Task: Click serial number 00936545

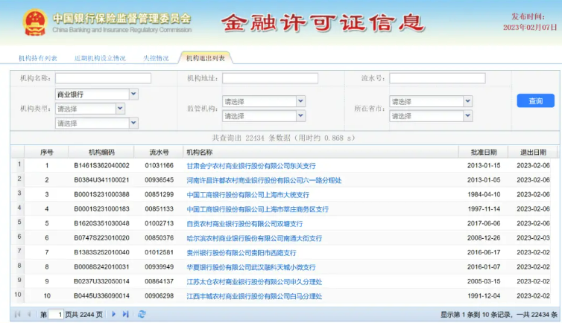Action: coord(160,180)
